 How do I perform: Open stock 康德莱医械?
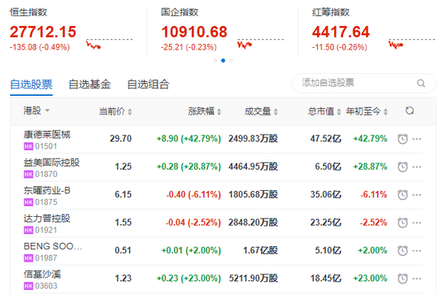click(x=47, y=135)
